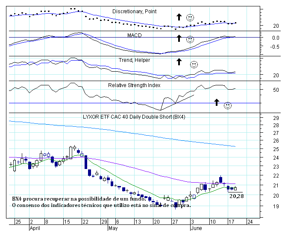282x233 pixels.
Task: Click the up arrow in Trend, Helper panel
Action: pos(179,61)
